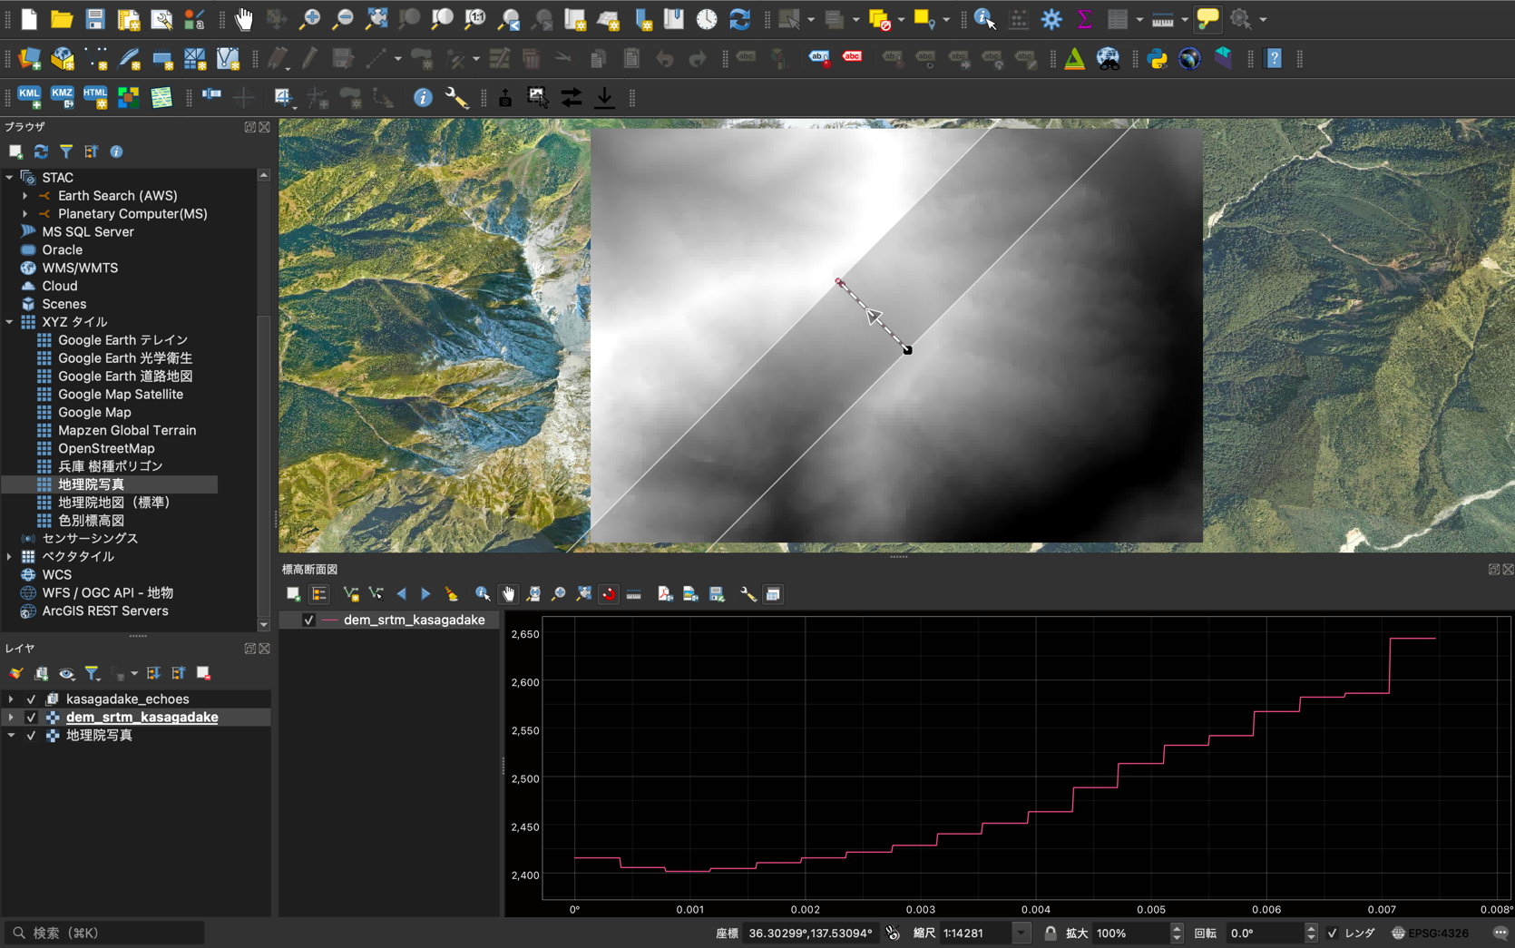1515x948 pixels.
Task: Nudge profile left arrow
Action: click(x=401, y=594)
